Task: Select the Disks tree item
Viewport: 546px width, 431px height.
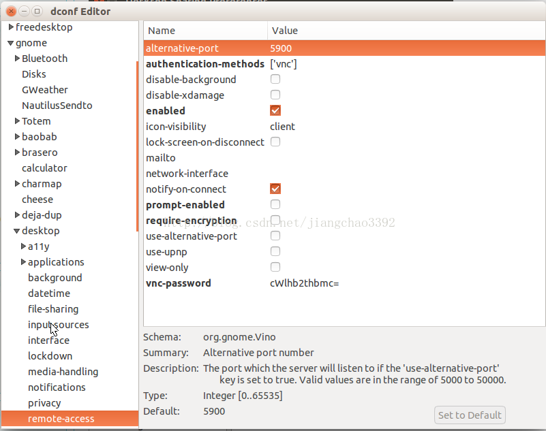Action: tap(34, 74)
